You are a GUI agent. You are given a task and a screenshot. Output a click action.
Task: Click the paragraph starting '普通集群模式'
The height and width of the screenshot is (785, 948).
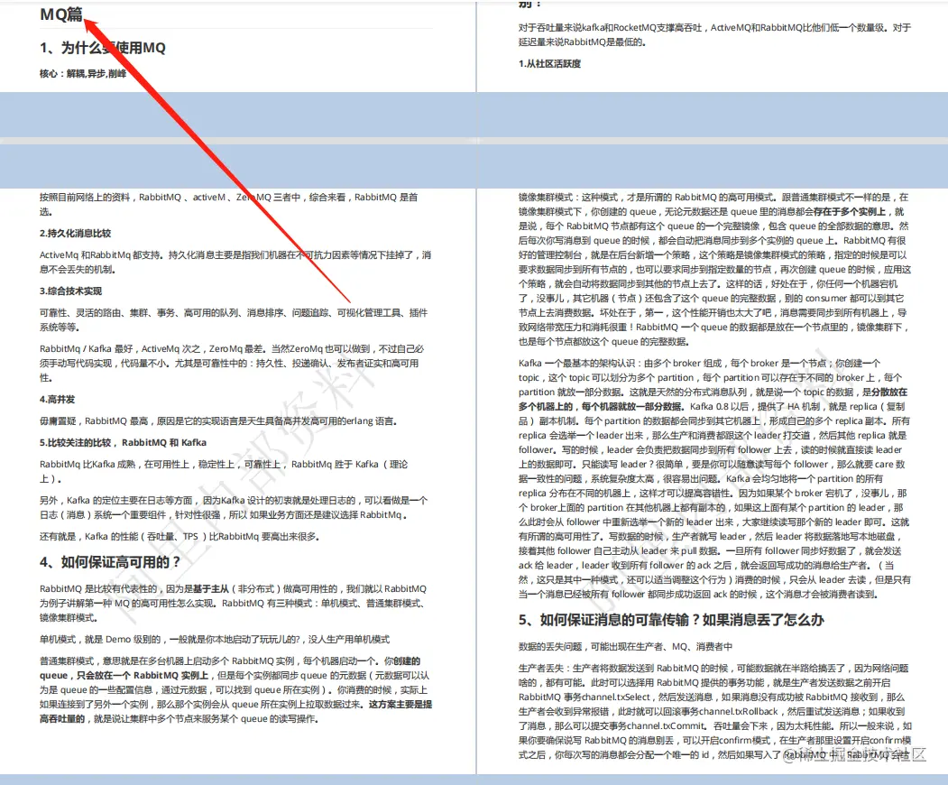click(x=235, y=689)
